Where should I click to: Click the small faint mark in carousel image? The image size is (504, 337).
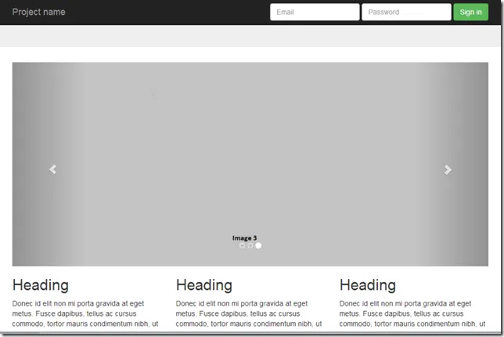(x=153, y=94)
